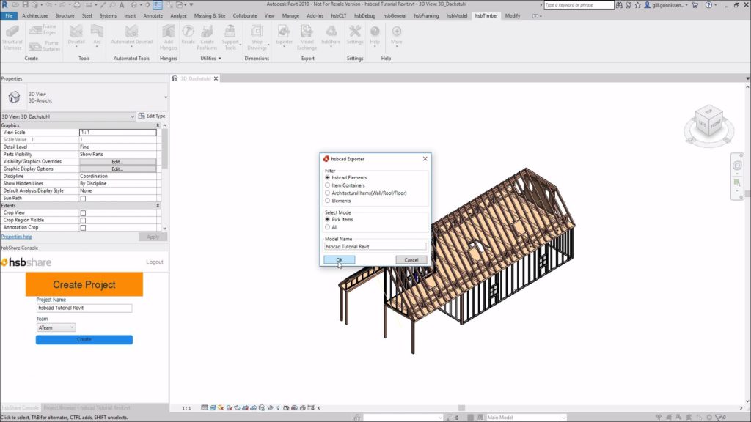This screenshot has height=422, width=751.
Task: Cancel the hsbcad Exporter dialog
Action: (x=411, y=260)
